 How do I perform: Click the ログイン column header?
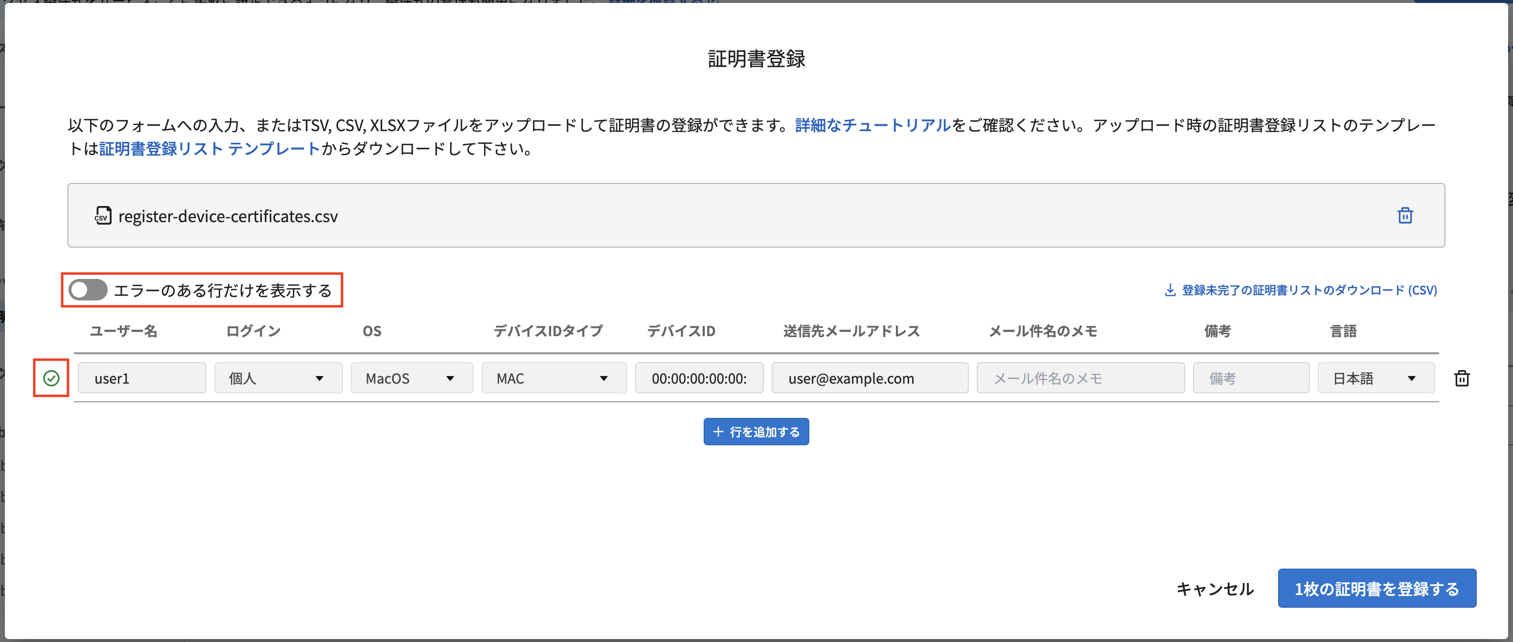tap(253, 331)
